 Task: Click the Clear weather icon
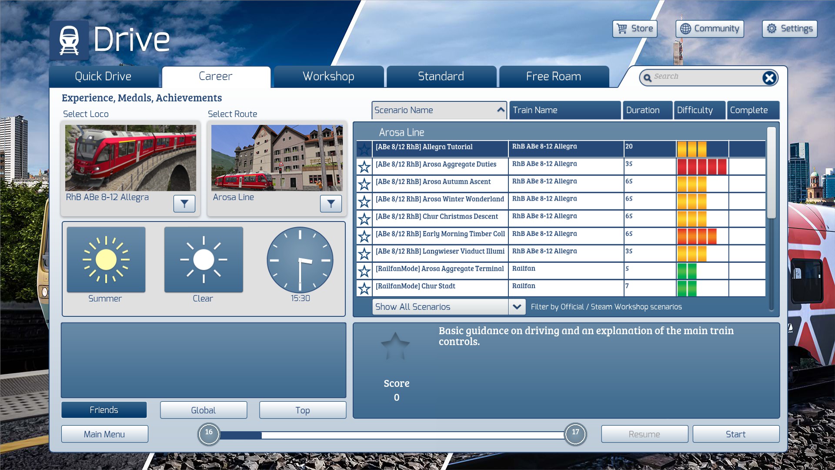point(204,260)
